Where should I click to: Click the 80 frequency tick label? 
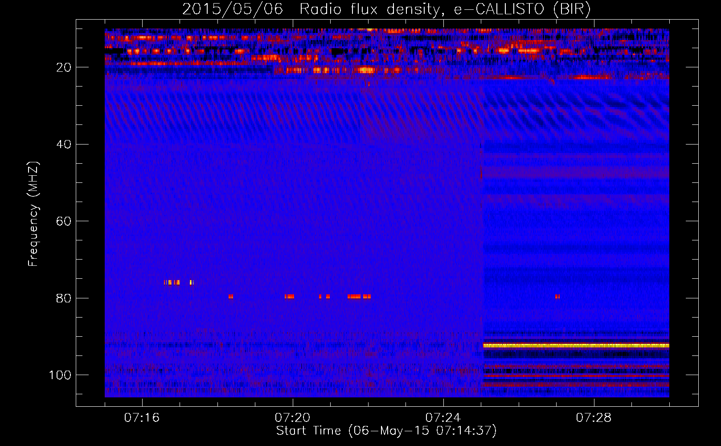(x=64, y=298)
